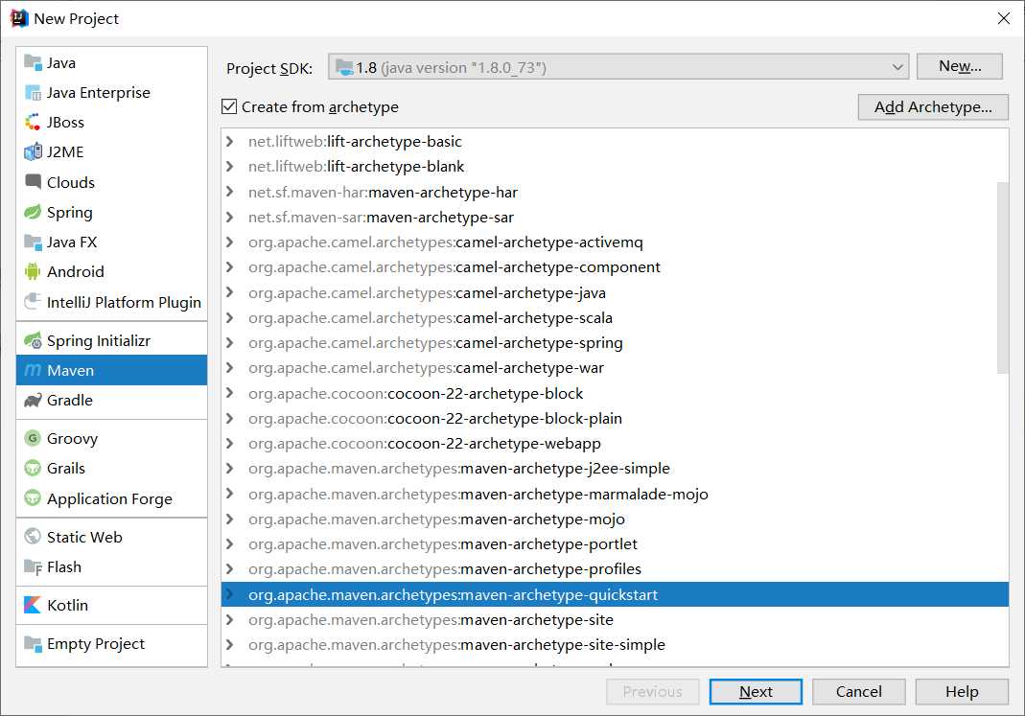This screenshot has width=1025, height=716.
Task: Click the Kotlin logo icon
Action: point(33,605)
